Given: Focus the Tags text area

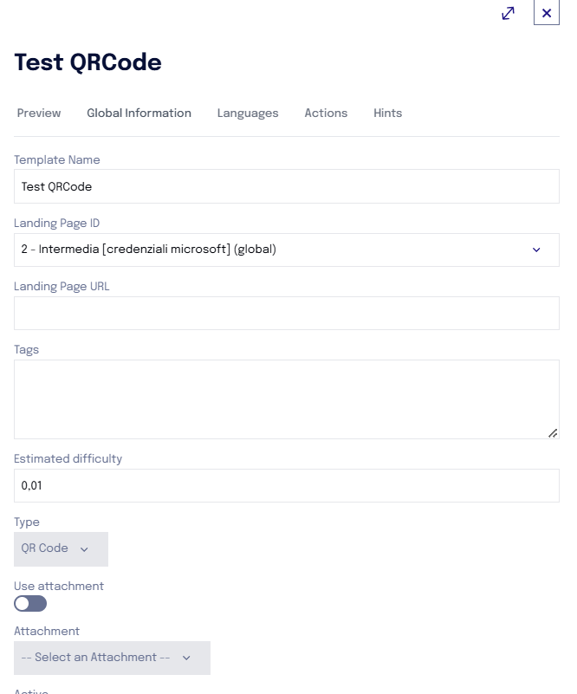Looking at the screenshot, I should pyautogui.click(x=287, y=399).
